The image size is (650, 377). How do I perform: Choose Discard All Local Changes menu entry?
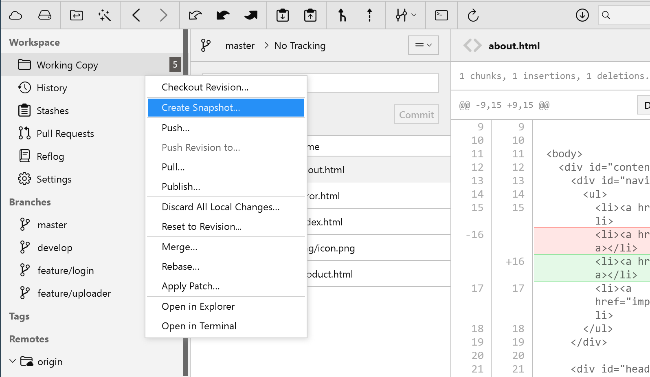click(x=220, y=207)
